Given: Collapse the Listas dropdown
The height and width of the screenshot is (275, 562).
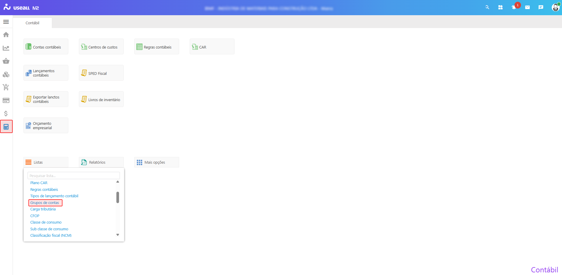Looking at the screenshot, I should (46, 162).
